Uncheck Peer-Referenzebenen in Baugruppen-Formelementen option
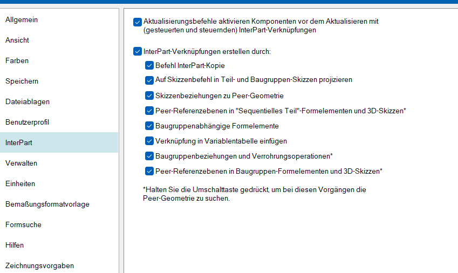Screen dimensions: 458x273 coord(149,171)
